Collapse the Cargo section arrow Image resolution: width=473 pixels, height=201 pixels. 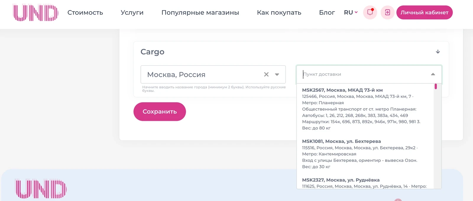(x=438, y=52)
